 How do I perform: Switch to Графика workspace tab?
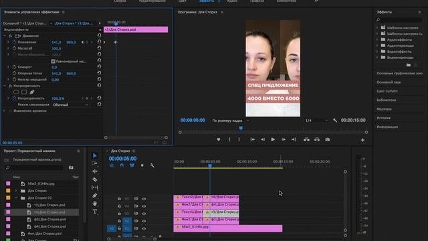coord(257,1)
